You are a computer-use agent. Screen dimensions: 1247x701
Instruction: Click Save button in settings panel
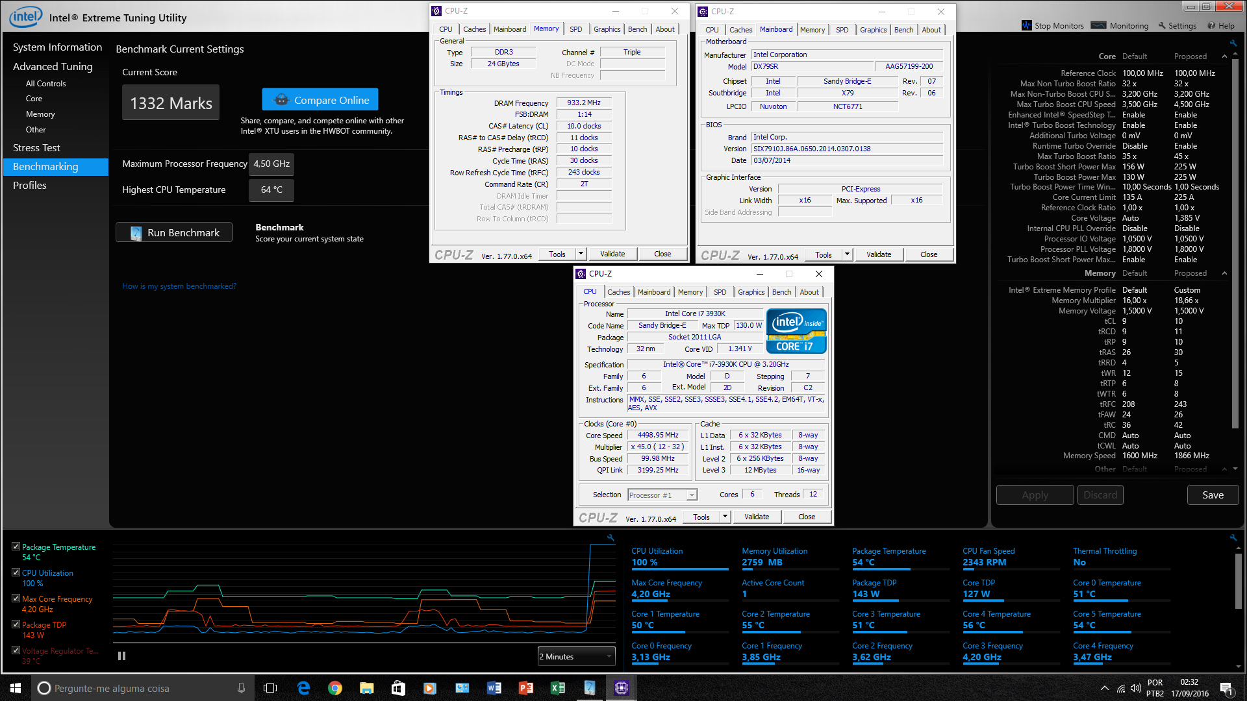click(x=1213, y=495)
